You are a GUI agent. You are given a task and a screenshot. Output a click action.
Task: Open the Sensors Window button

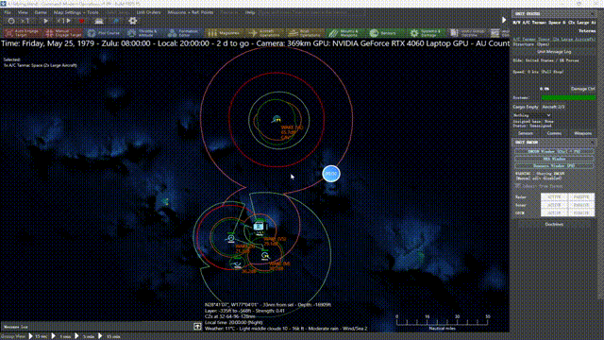tap(554, 166)
